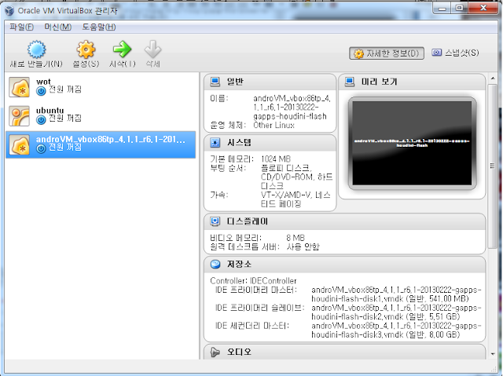Click the Details (자세한 정보) button

click(387, 53)
